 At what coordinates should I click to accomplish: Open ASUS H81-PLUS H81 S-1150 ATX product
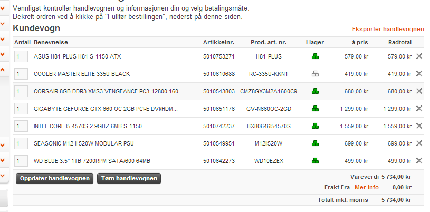pyautogui.click(x=78, y=56)
